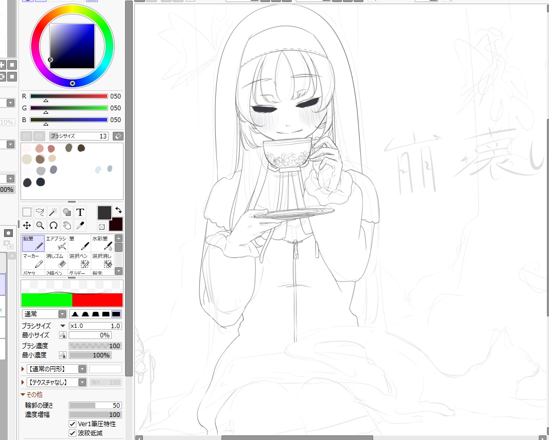Click the 輪郭の硬さ 50 slider
The image size is (549, 440).
(x=95, y=405)
